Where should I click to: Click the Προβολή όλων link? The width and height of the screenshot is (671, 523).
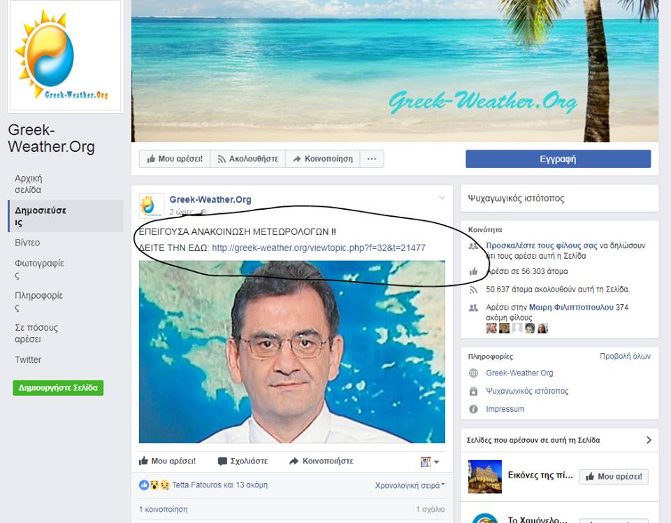click(x=625, y=356)
